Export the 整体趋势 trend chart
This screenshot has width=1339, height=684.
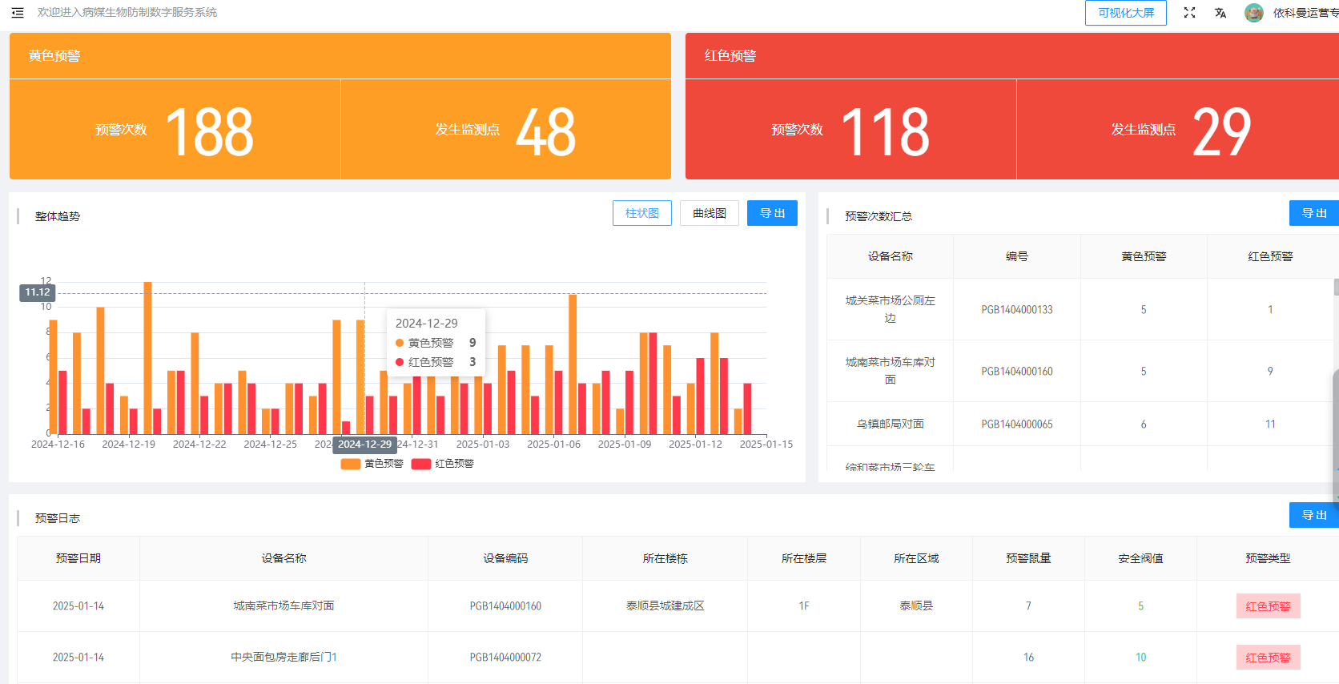pos(772,213)
